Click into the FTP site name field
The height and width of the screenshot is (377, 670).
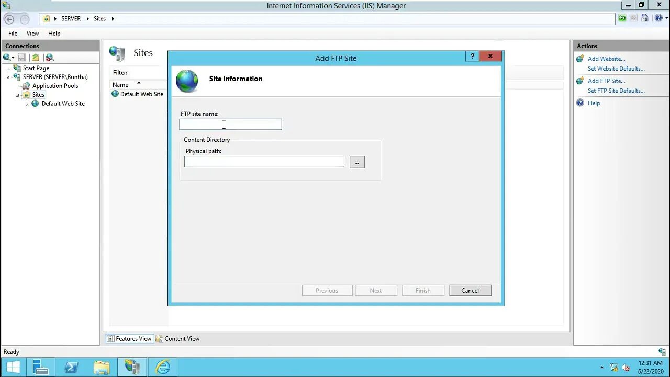tap(230, 125)
